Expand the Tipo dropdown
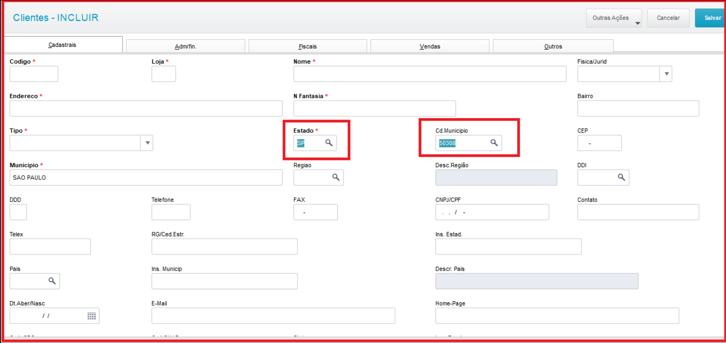The height and width of the screenshot is (343, 726). [x=147, y=143]
